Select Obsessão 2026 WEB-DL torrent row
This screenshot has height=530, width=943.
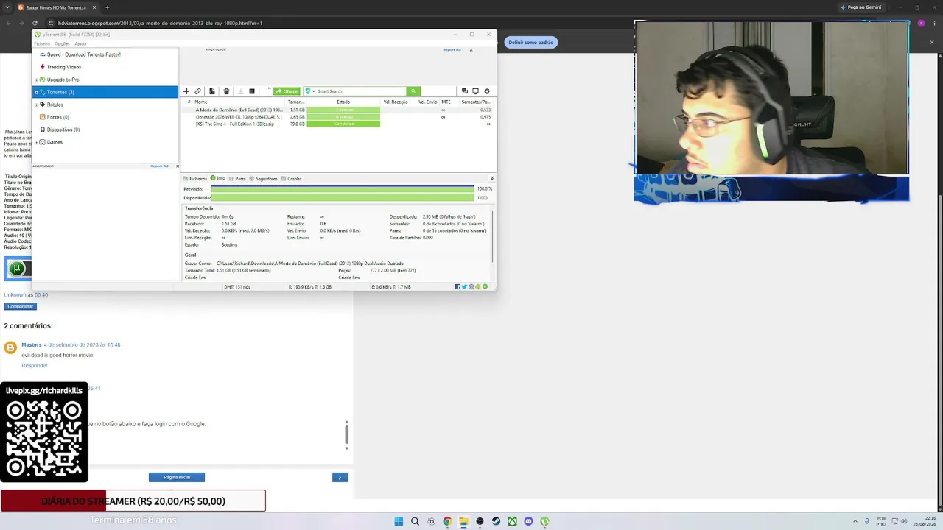coord(338,117)
